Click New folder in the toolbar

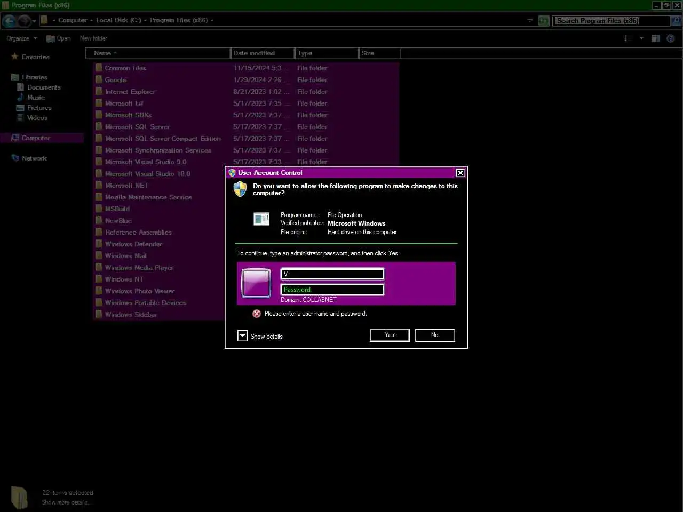click(93, 38)
